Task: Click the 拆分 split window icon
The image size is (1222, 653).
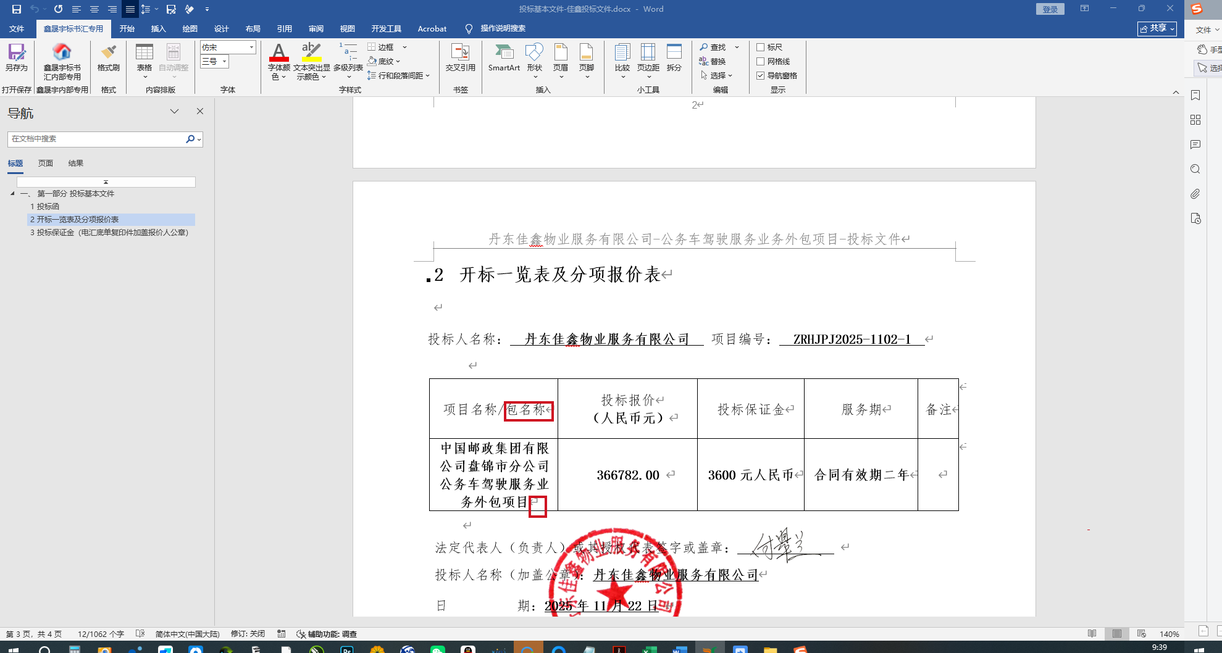Action: click(x=674, y=57)
